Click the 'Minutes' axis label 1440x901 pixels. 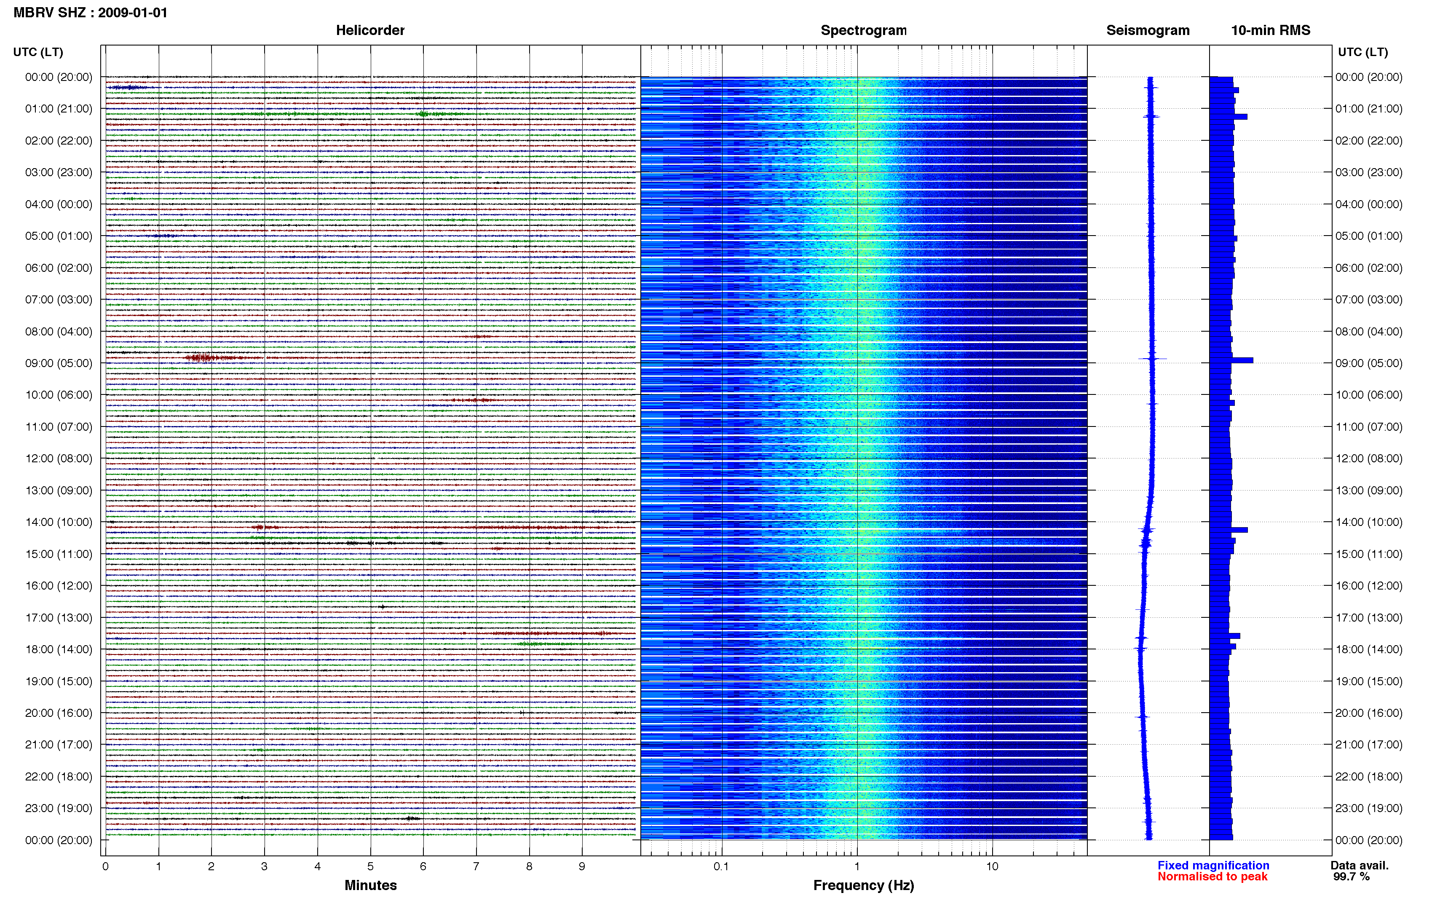(370, 885)
